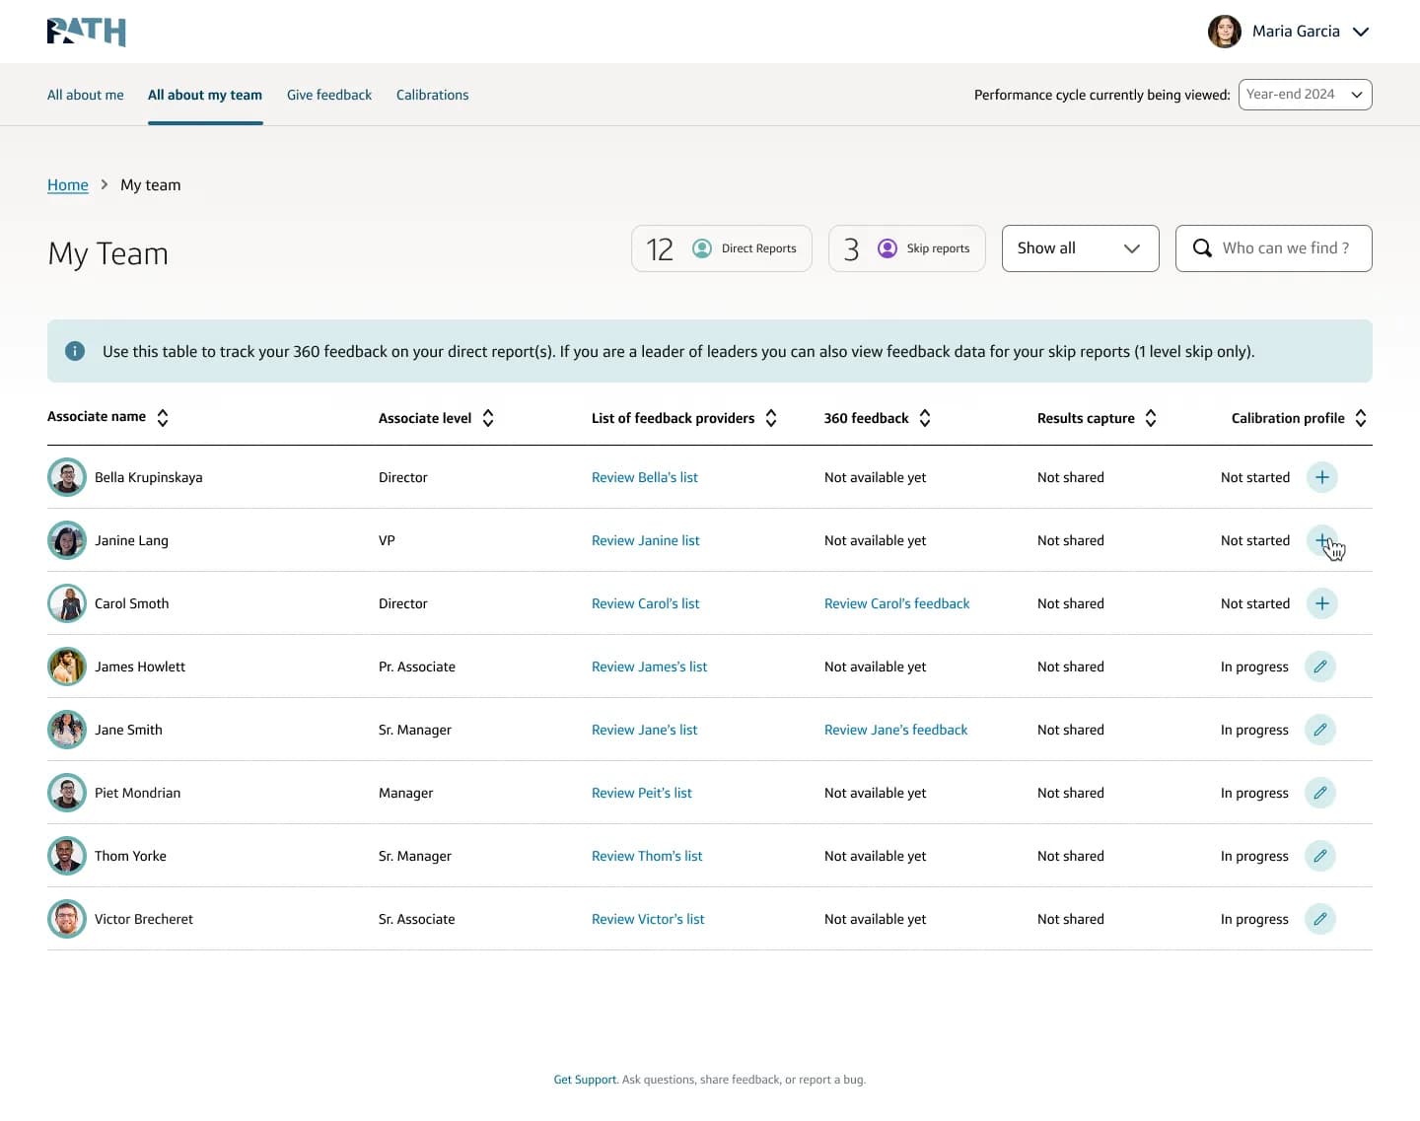This screenshot has width=1420, height=1121.
Task: Sort by Associate name column arrows
Action: pos(163,418)
